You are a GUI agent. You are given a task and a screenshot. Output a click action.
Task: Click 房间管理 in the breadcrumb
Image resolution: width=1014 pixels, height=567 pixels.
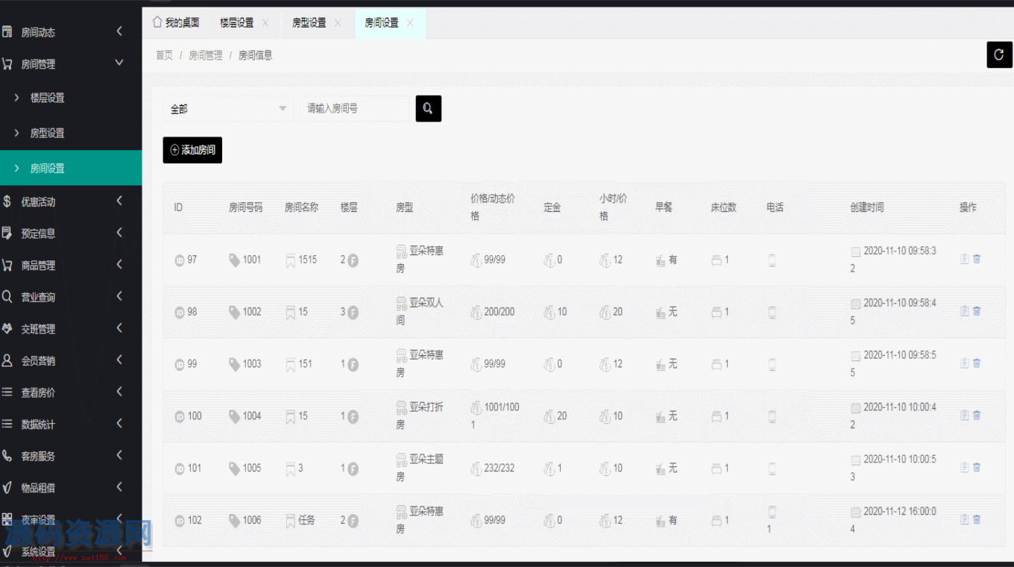[x=205, y=55]
